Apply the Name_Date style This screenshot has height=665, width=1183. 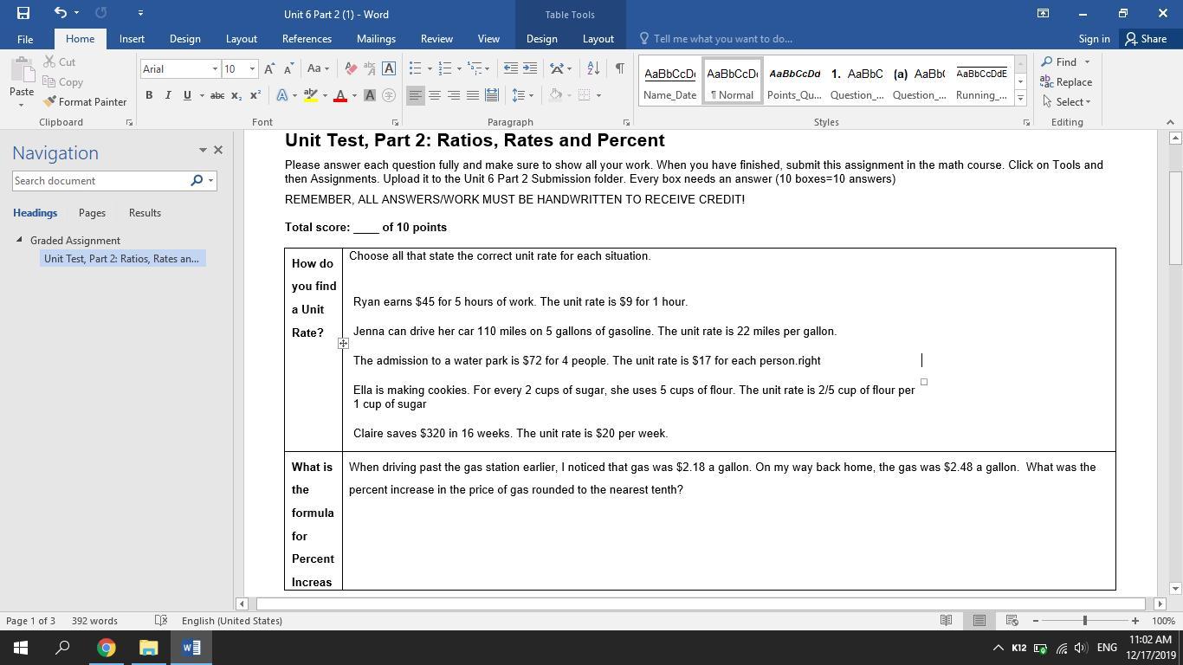coord(669,82)
